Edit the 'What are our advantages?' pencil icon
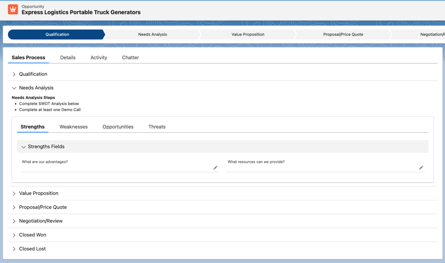 (215, 168)
